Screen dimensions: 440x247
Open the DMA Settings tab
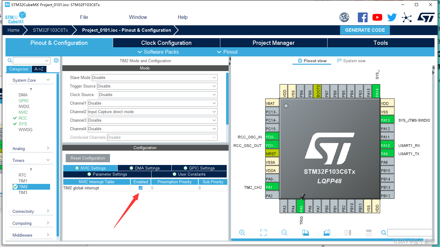145,168
